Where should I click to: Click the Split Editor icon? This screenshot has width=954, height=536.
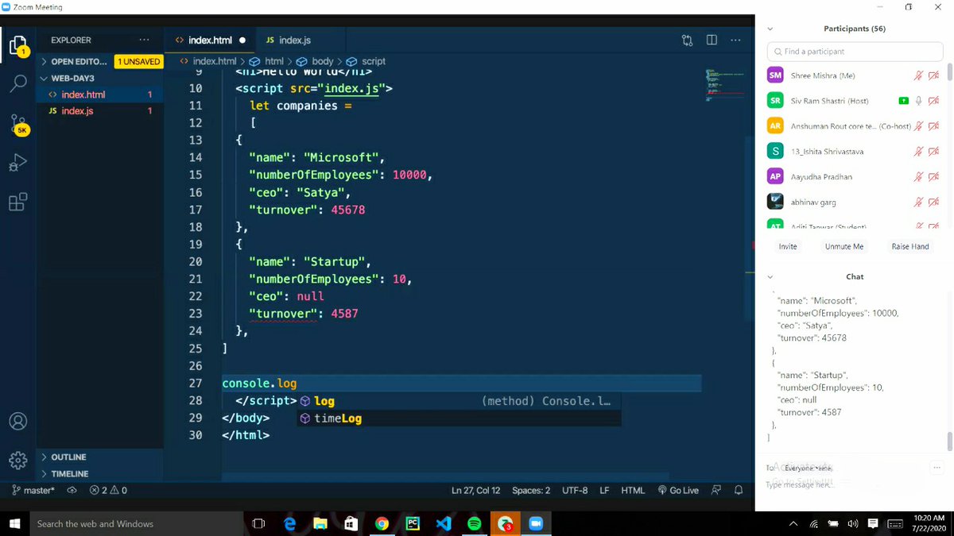710,40
